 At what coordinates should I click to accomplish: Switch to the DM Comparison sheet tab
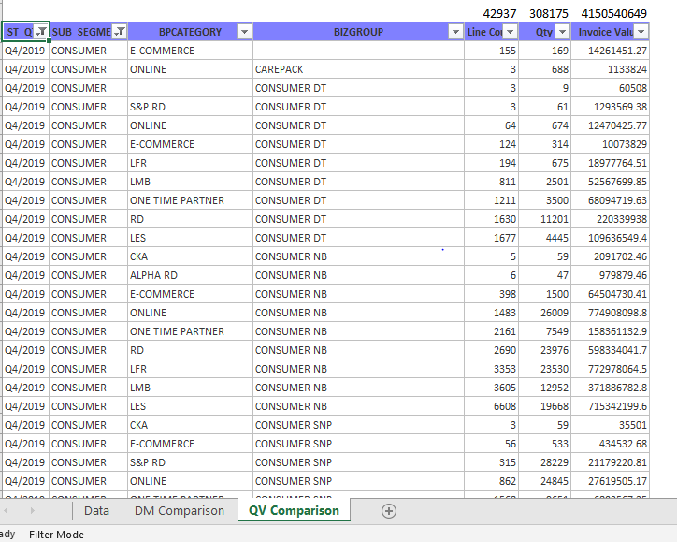tap(180, 510)
